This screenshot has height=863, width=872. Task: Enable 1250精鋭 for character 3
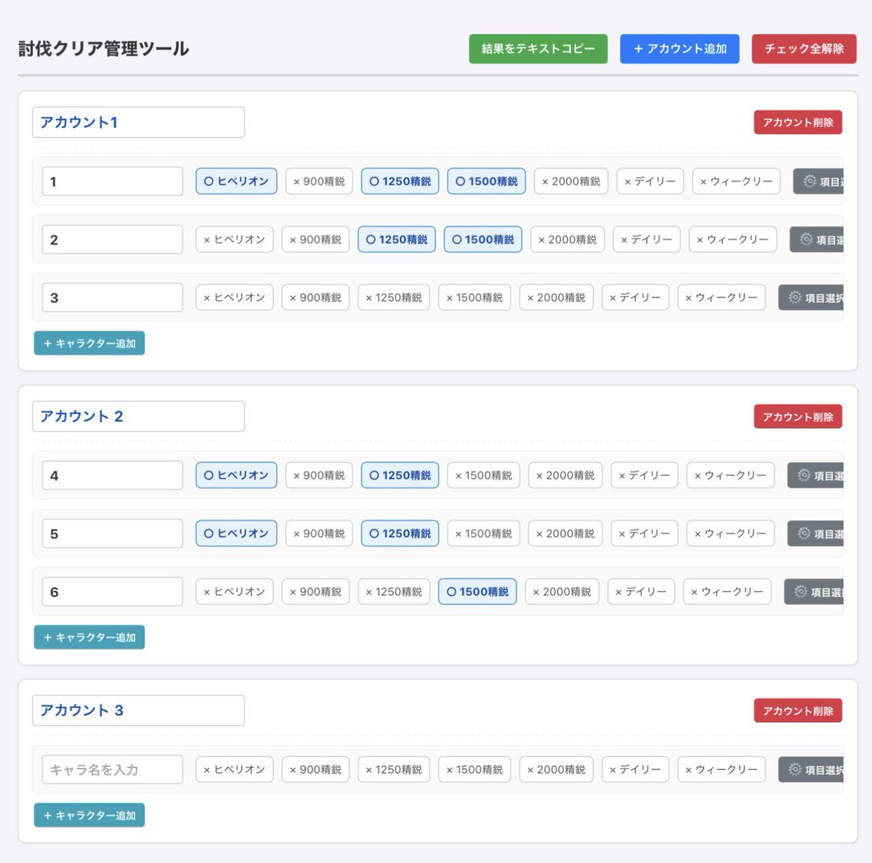pos(394,297)
